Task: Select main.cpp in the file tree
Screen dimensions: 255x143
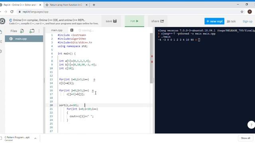Action: [24, 39]
